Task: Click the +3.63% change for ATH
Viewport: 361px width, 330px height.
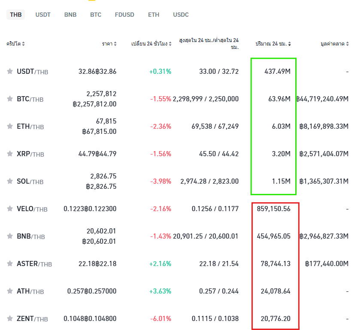Action: coord(160,291)
